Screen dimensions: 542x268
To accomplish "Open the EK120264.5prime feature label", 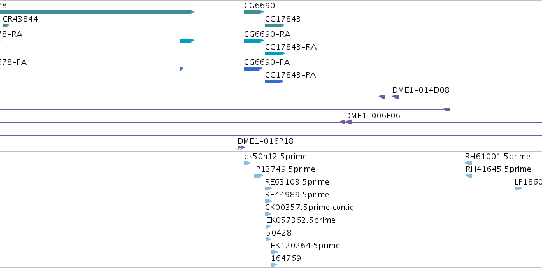I will [305, 246].
